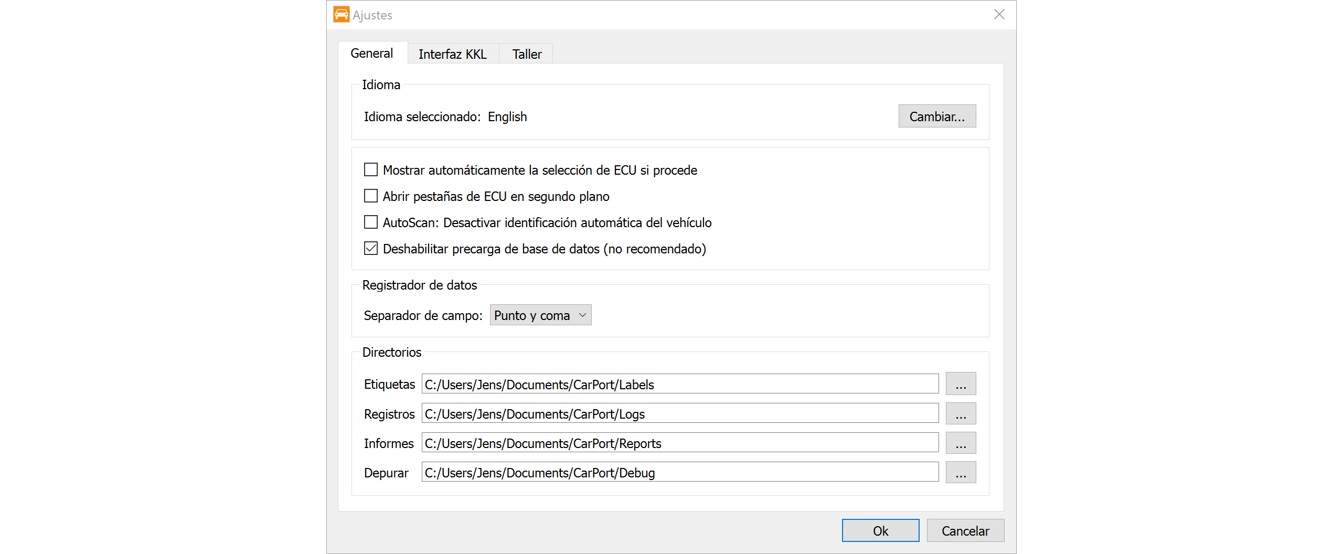This screenshot has height=554, width=1343.
Task: Browse for the Informes folder
Action: coord(960,443)
